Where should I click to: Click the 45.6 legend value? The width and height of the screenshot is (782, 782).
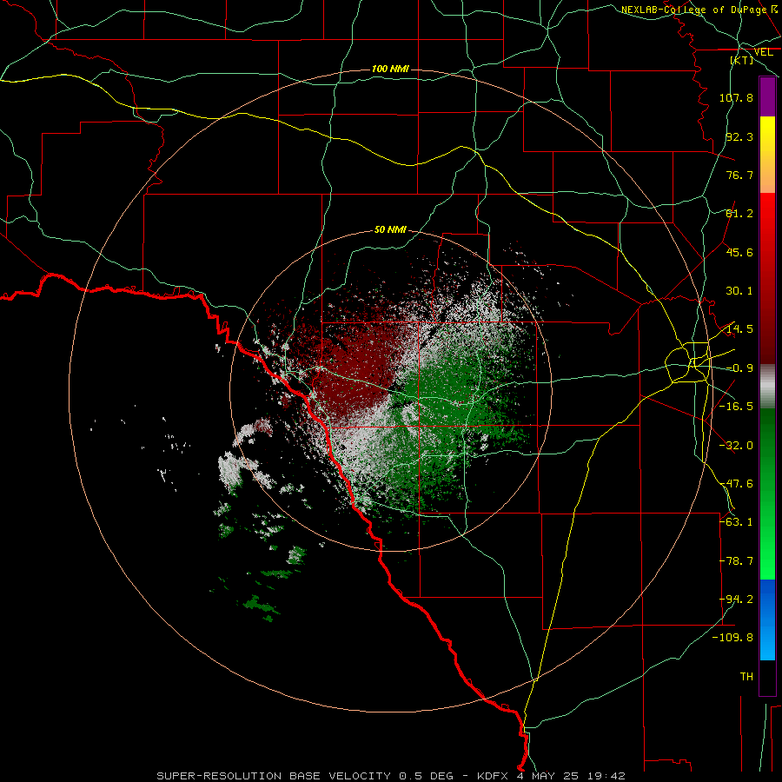point(739,252)
